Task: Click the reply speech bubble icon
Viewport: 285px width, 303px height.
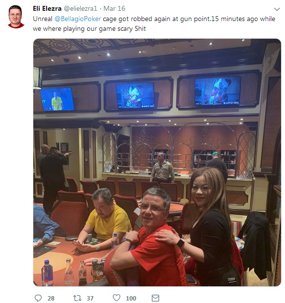Action: [x=38, y=298]
